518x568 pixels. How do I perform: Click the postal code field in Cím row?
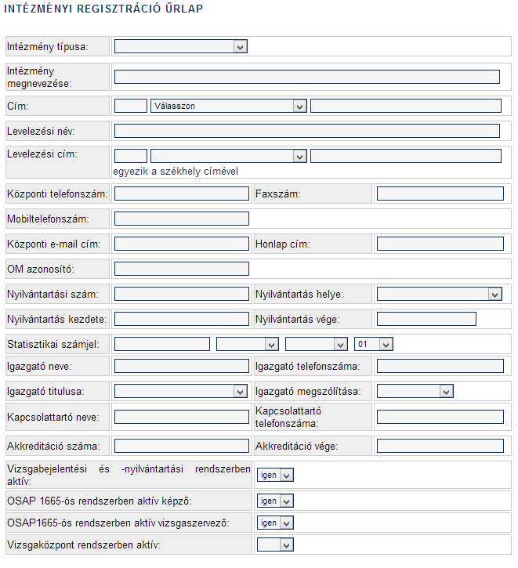coord(130,106)
